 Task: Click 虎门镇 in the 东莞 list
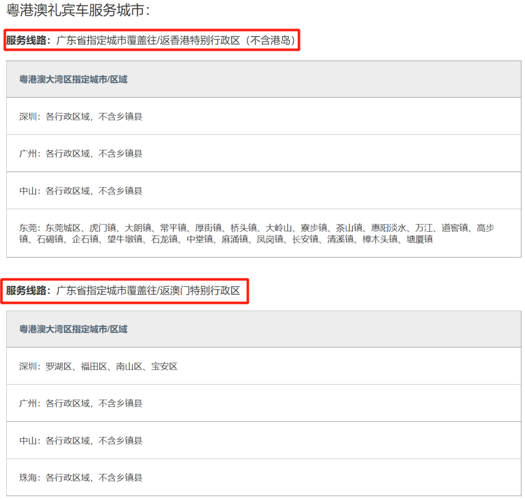click(x=103, y=228)
